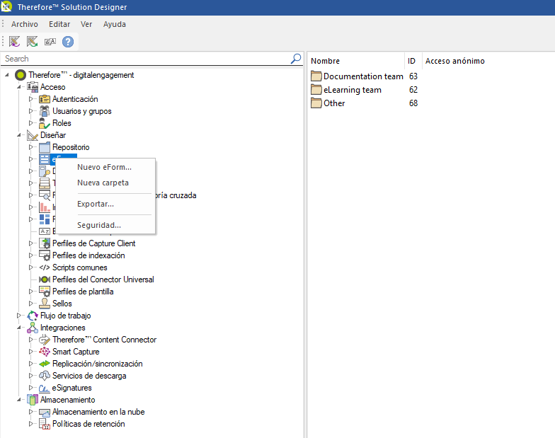Select the Sellos tree item text
The width and height of the screenshot is (555, 438).
[62, 304]
